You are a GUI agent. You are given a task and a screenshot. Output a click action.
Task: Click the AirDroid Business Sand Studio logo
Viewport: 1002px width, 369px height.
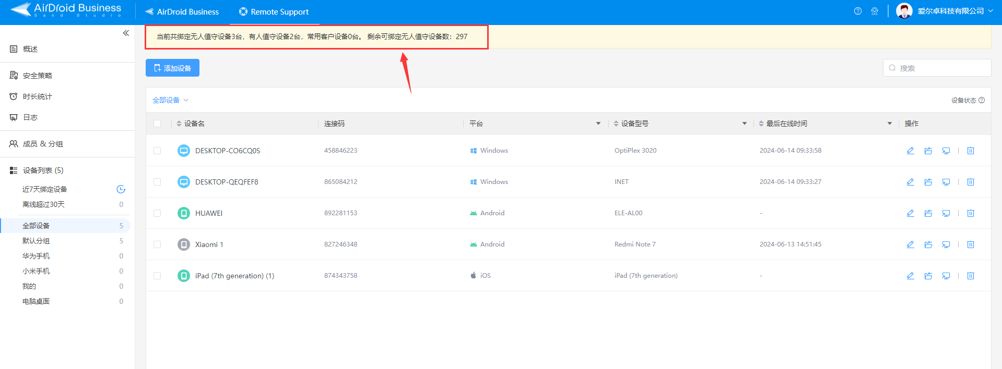click(66, 9)
